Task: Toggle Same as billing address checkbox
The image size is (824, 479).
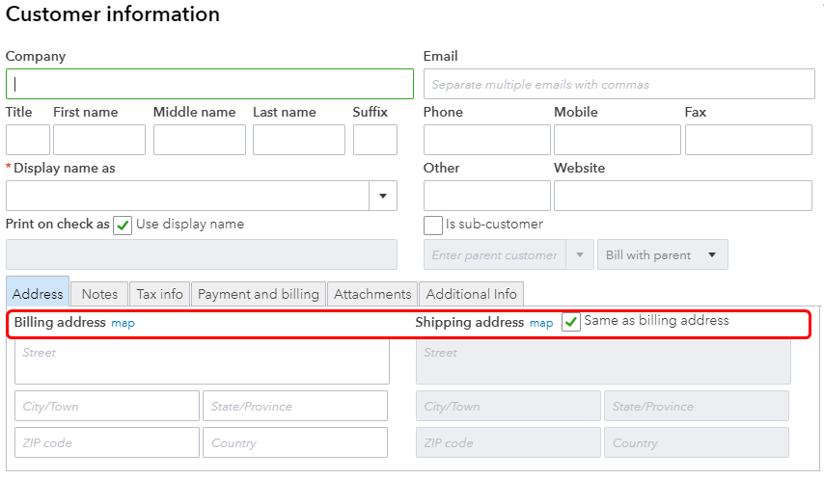Action: [x=571, y=322]
